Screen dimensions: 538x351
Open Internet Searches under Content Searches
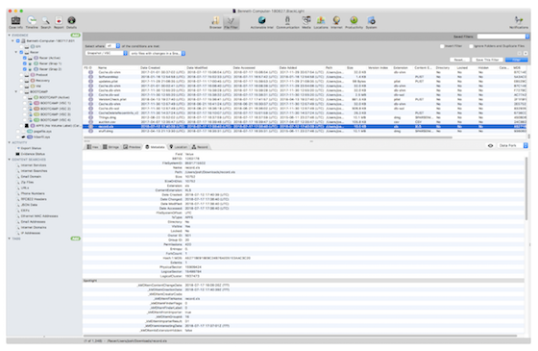[x=34, y=171]
